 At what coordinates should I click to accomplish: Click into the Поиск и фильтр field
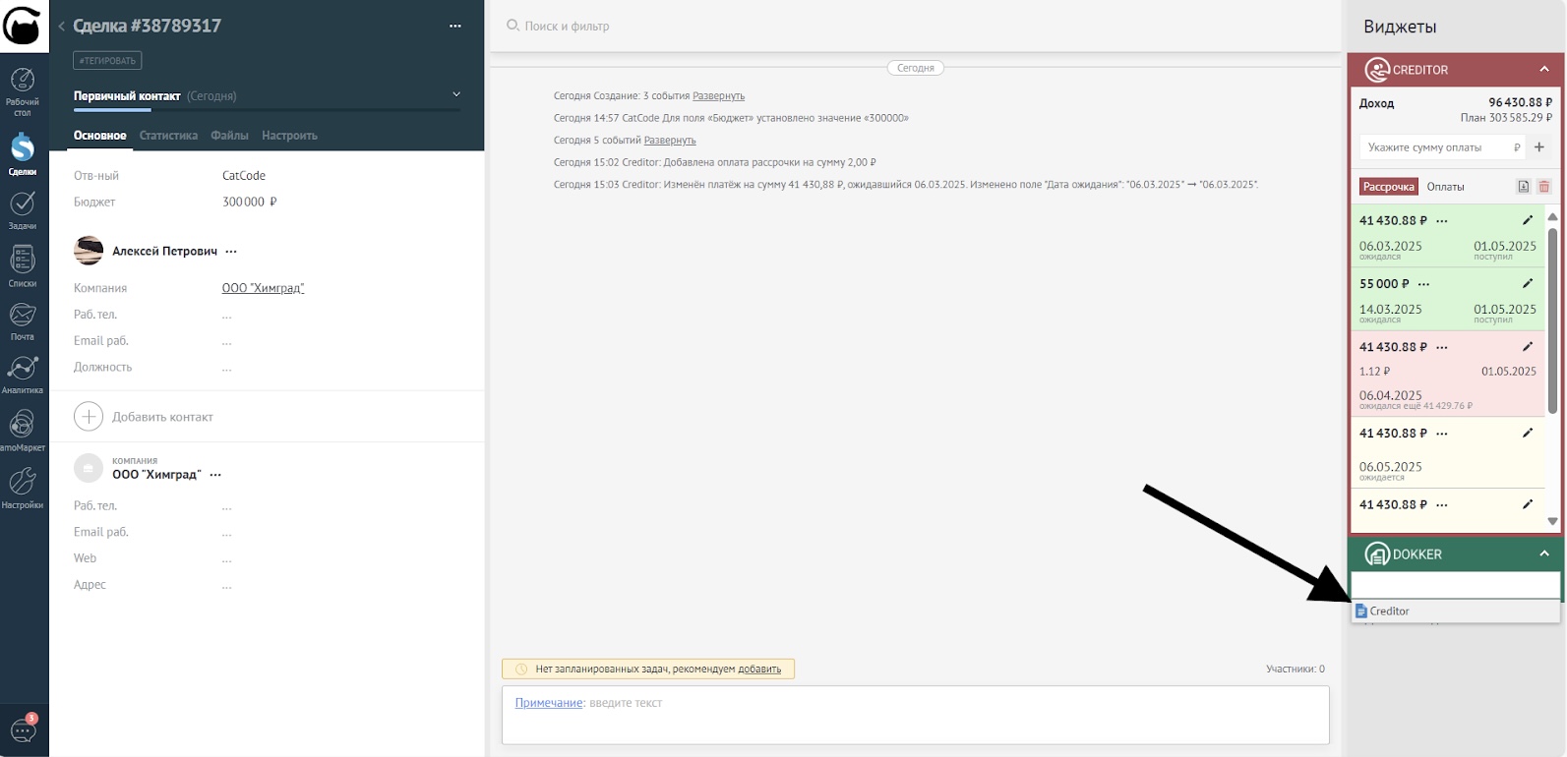pos(567,27)
